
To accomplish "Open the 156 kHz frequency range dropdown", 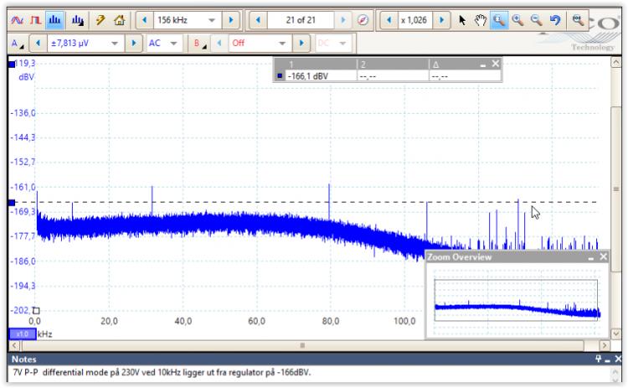I will (x=211, y=18).
